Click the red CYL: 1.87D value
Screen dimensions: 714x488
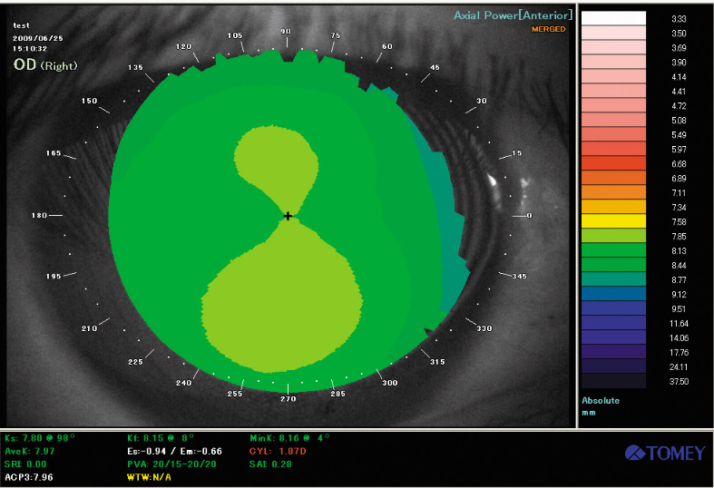(x=279, y=450)
